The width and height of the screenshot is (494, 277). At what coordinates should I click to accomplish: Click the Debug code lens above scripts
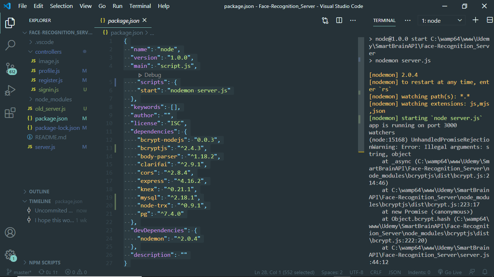(150, 75)
